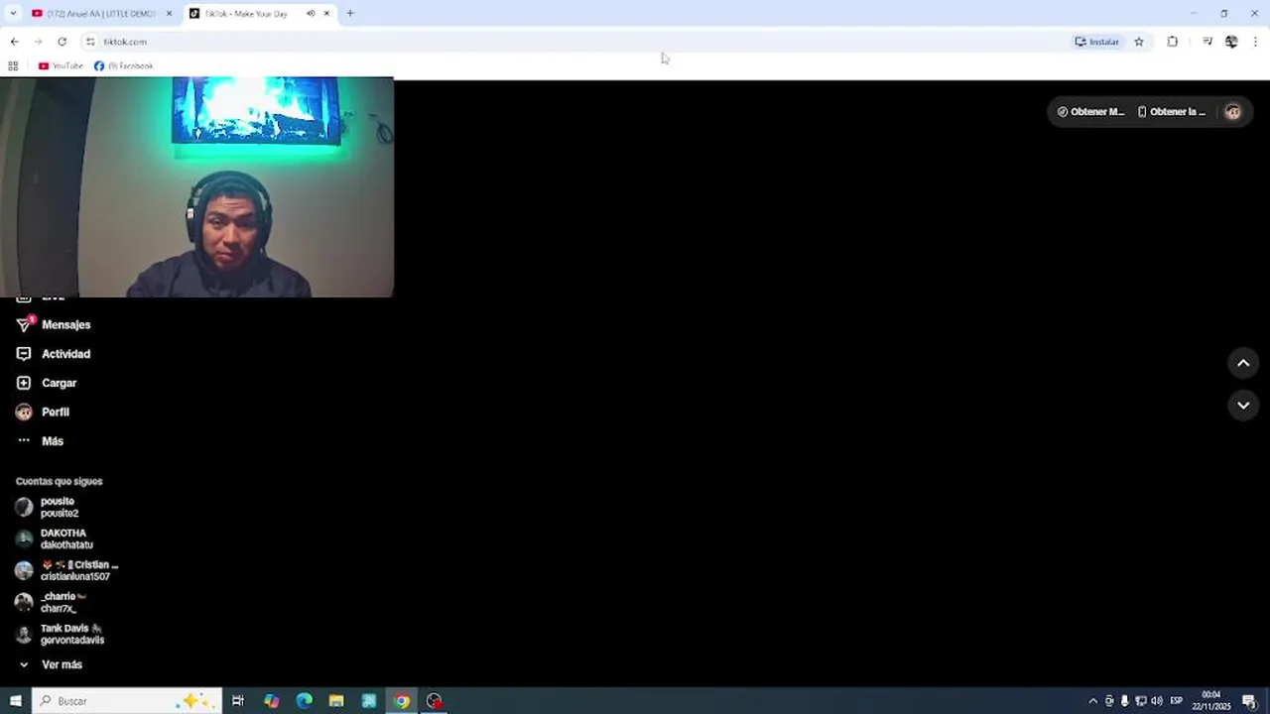Open Chrome extensions menu
The height and width of the screenshot is (714, 1270).
(1172, 42)
